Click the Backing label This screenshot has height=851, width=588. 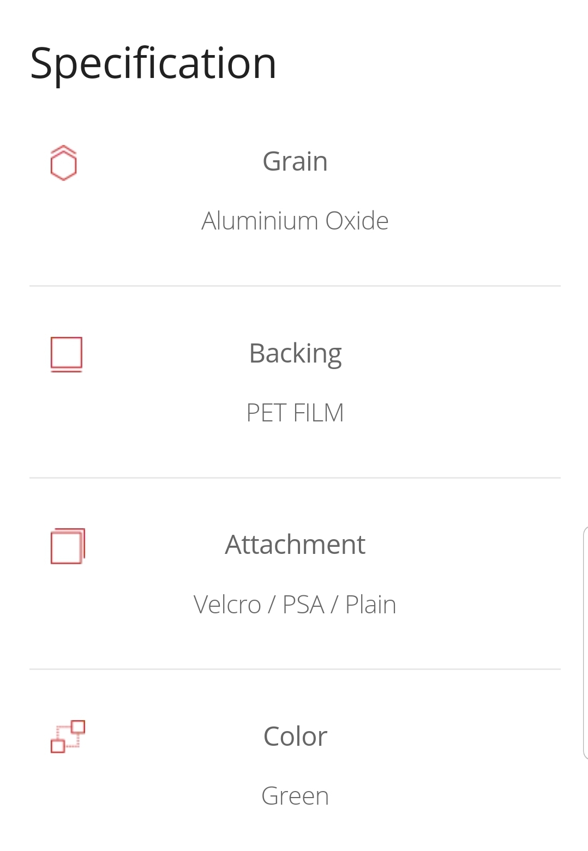pos(295,354)
